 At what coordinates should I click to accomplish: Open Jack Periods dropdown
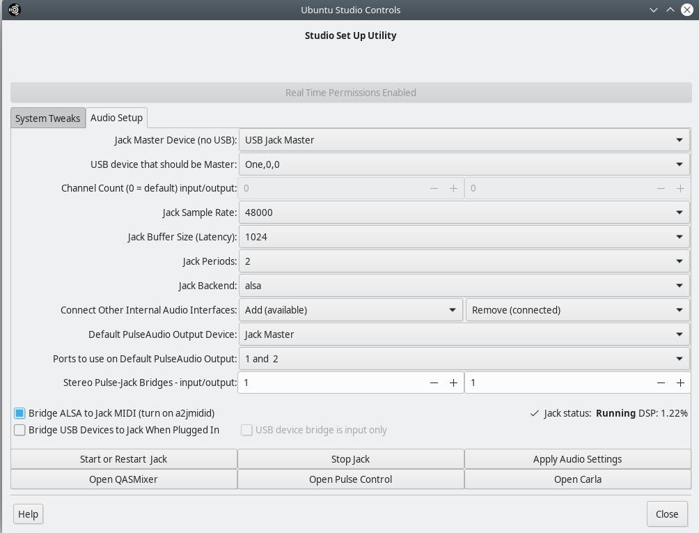click(x=464, y=261)
